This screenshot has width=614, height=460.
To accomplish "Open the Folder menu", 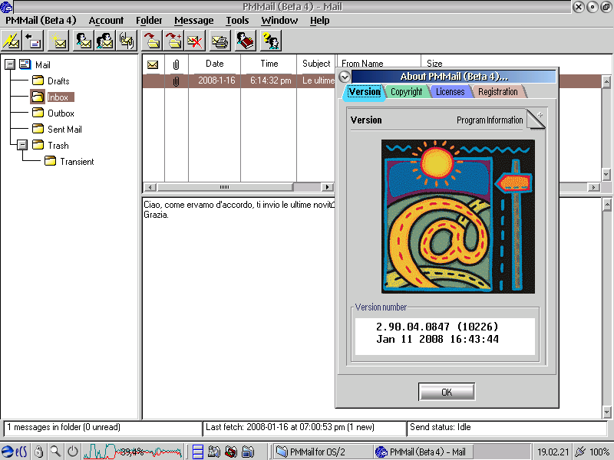I will 149,21.
